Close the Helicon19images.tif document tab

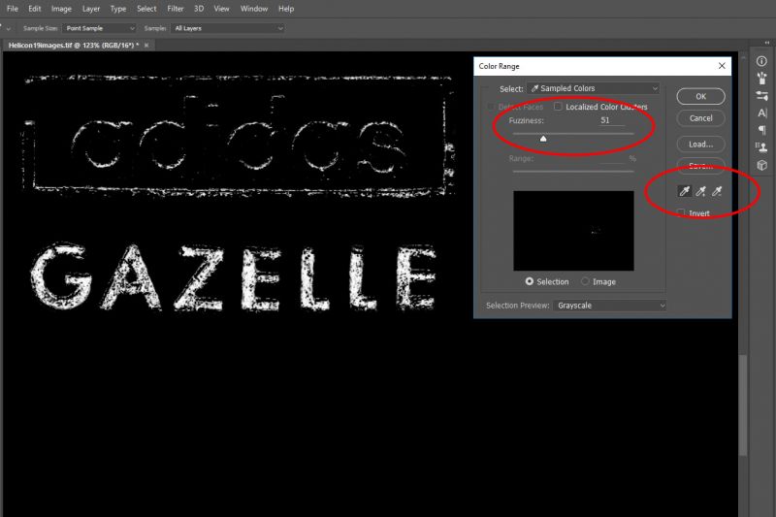pyautogui.click(x=146, y=45)
